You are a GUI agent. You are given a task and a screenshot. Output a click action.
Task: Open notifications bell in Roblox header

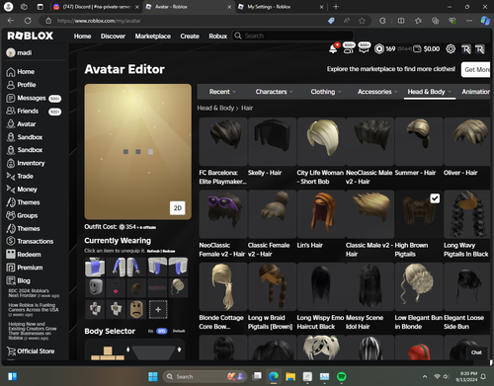[x=333, y=49]
